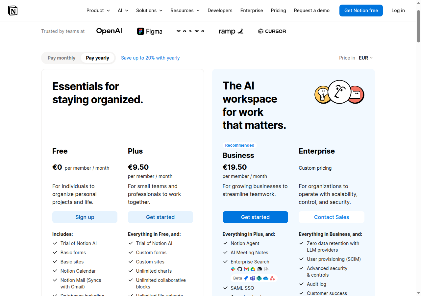The height and width of the screenshot is (296, 421).
Task: Click Contact Sales for Enterprise
Action: (x=332, y=217)
